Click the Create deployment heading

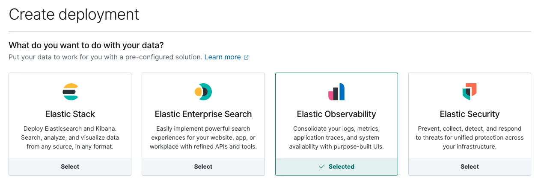pos(74,14)
